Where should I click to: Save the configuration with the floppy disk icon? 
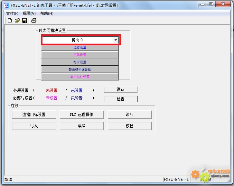[x=24, y=21]
